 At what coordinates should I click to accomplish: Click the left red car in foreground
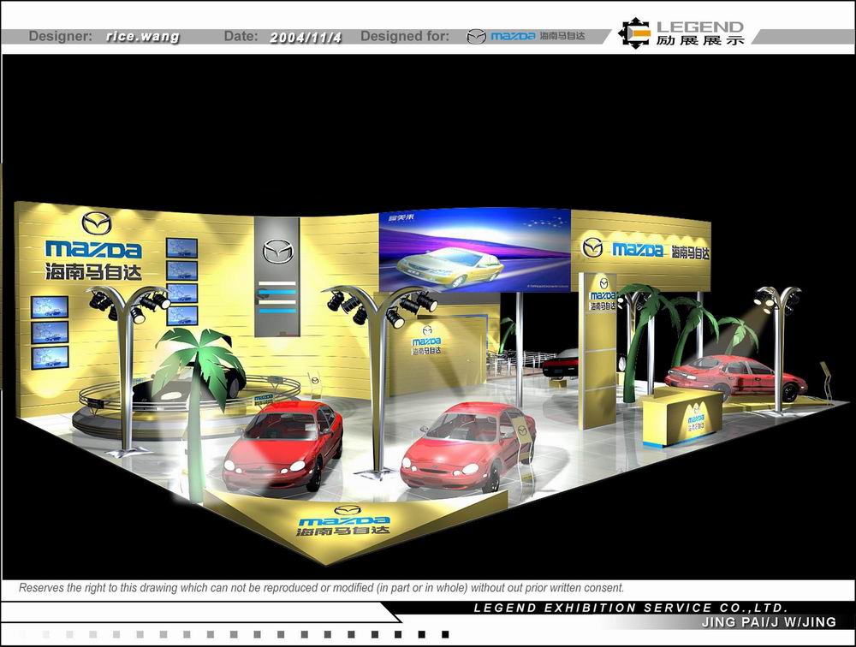pos(282,445)
